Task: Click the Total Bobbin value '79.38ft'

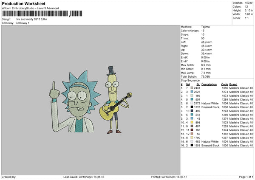Action: tap(205, 76)
